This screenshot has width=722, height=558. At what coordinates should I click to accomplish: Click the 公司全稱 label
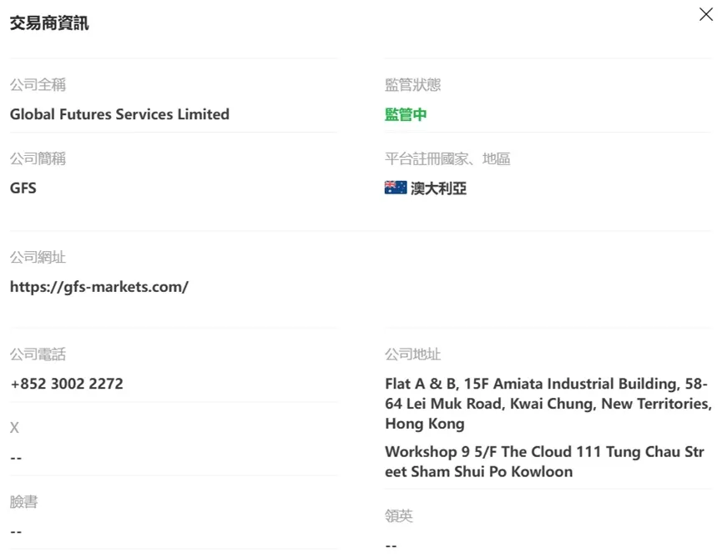coord(38,84)
